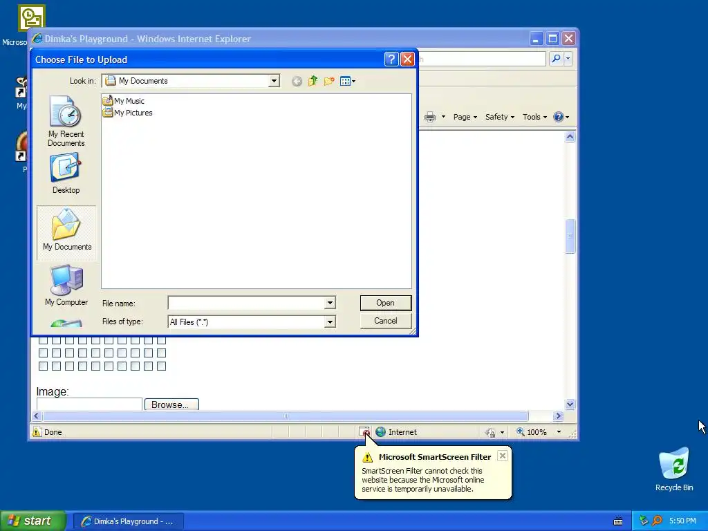Click Cancel in upload dialog
Viewport: 708px width, 531px height.
point(386,321)
